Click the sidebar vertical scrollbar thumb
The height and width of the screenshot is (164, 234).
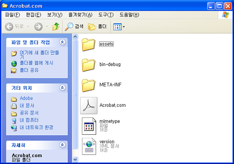pos(75,94)
